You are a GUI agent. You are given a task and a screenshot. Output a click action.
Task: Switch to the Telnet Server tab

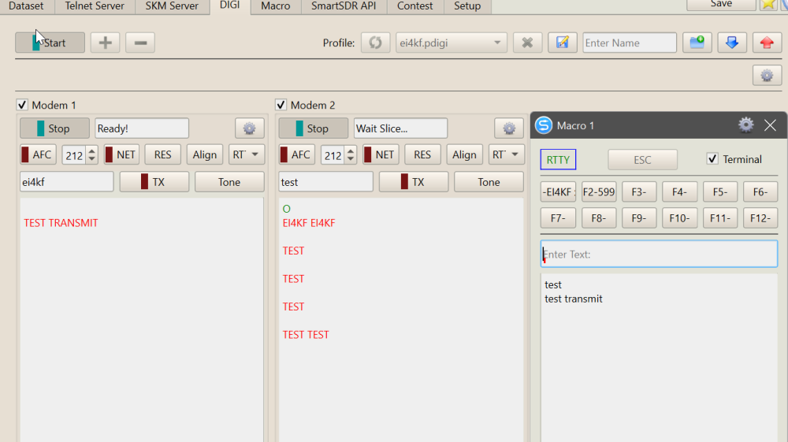95,6
